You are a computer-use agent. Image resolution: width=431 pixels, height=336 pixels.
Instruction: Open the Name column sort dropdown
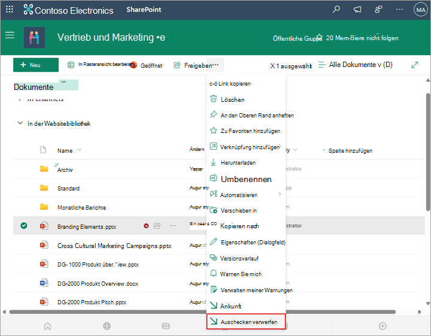click(x=80, y=150)
